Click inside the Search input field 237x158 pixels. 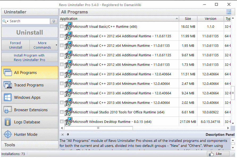29,21
